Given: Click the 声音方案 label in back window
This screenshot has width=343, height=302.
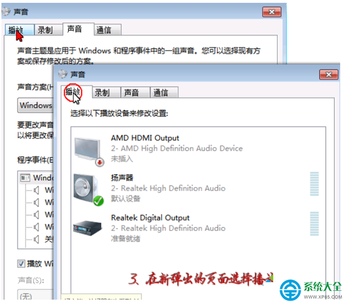Looking at the screenshot, I should (35, 87).
